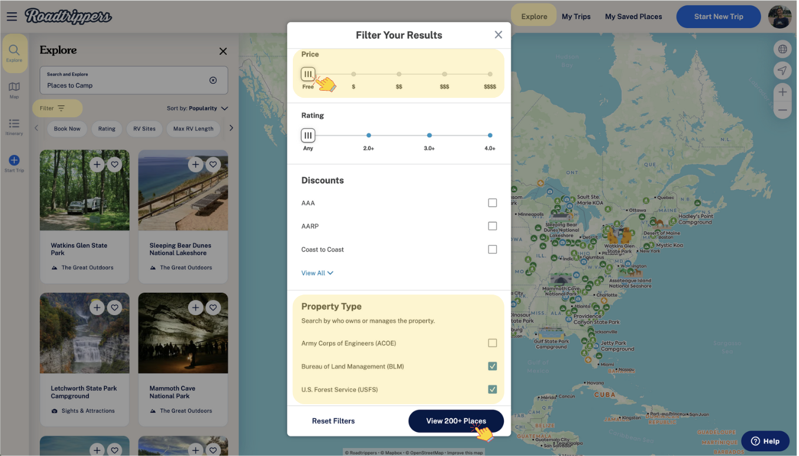Select the Explore tab in header

tap(534, 16)
